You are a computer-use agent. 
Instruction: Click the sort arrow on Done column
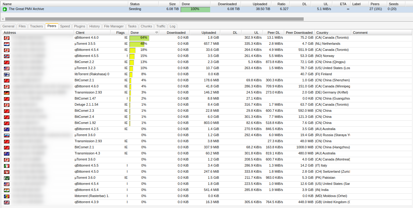click(x=157, y=33)
